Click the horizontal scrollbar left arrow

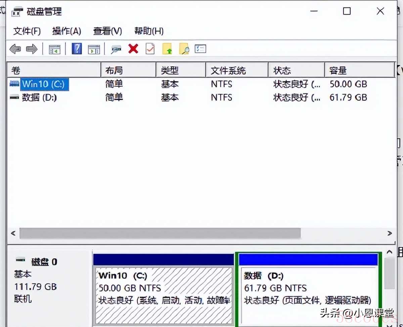click(x=13, y=233)
